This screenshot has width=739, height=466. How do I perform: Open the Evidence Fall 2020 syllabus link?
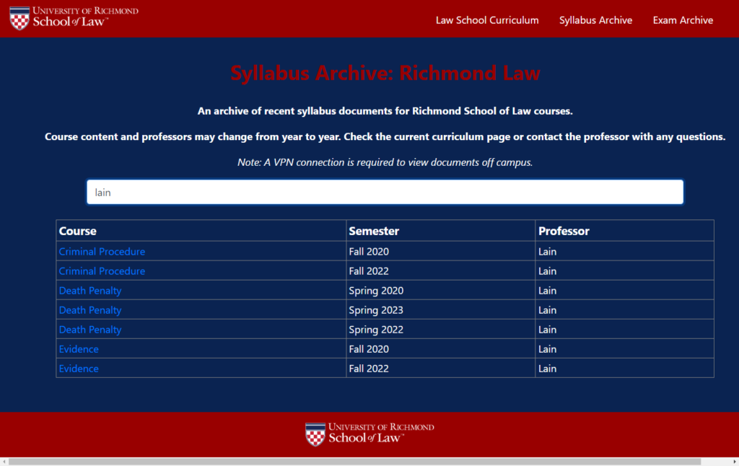coord(79,349)
